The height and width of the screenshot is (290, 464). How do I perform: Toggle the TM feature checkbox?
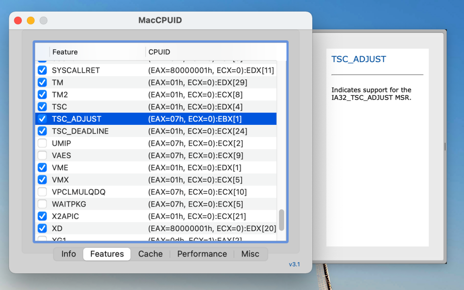pos(42,82)
